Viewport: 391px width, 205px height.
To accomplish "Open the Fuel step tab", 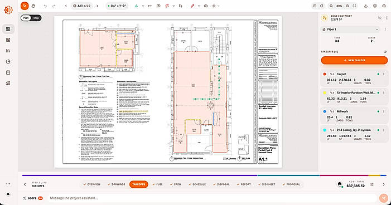I will click(x=157, y=184).
